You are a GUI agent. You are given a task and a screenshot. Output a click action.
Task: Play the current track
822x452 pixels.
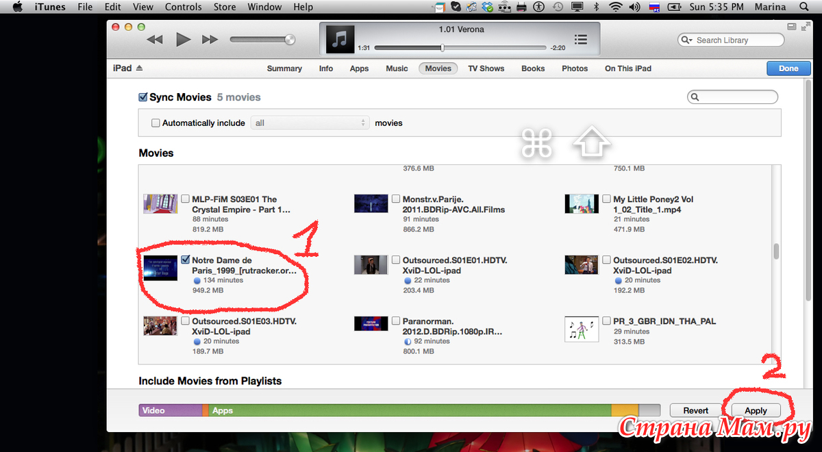coord(183,40)
